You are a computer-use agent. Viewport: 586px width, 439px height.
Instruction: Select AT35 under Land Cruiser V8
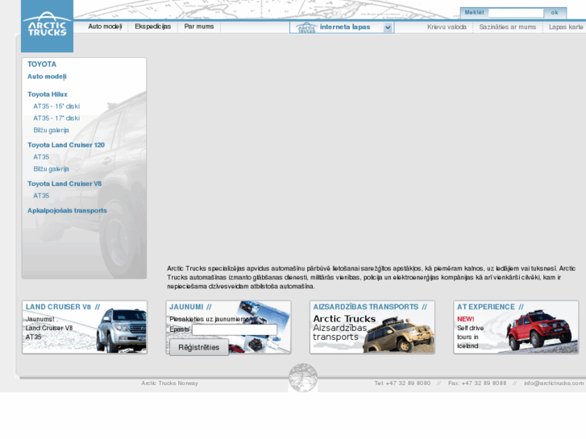[x=41, y=196]
